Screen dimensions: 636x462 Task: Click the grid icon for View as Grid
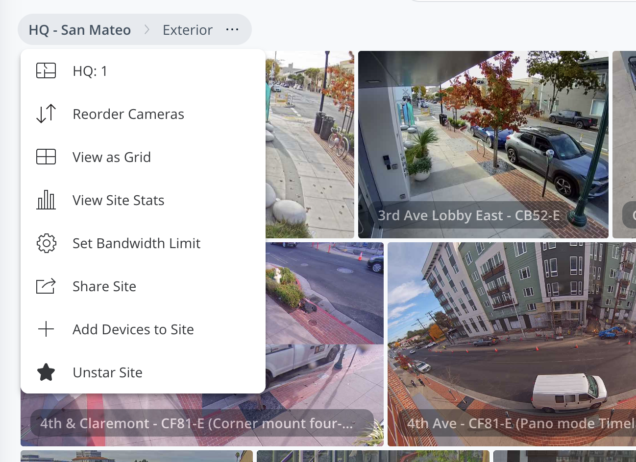point(46,157)
